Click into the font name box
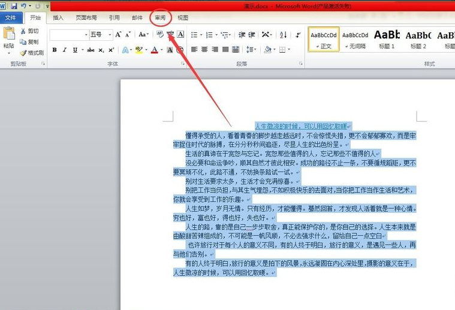Image resolution: width=455 pixels, height=310 pixels. pyautogui.click(x=67, y=35)
